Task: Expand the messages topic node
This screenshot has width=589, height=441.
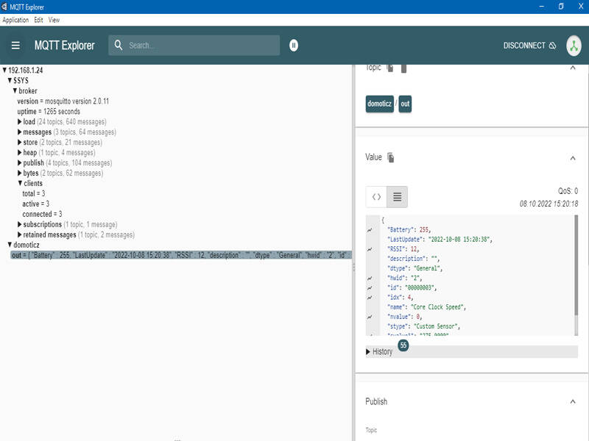Action: [20, 132]
